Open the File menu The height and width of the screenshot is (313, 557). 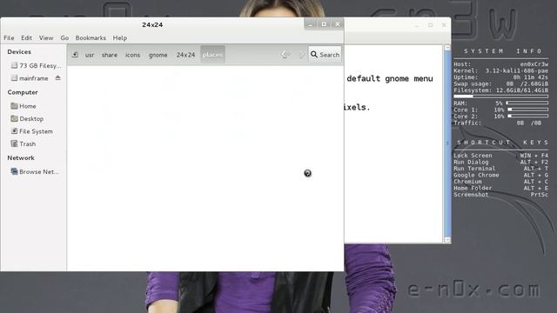click(9, 38)
